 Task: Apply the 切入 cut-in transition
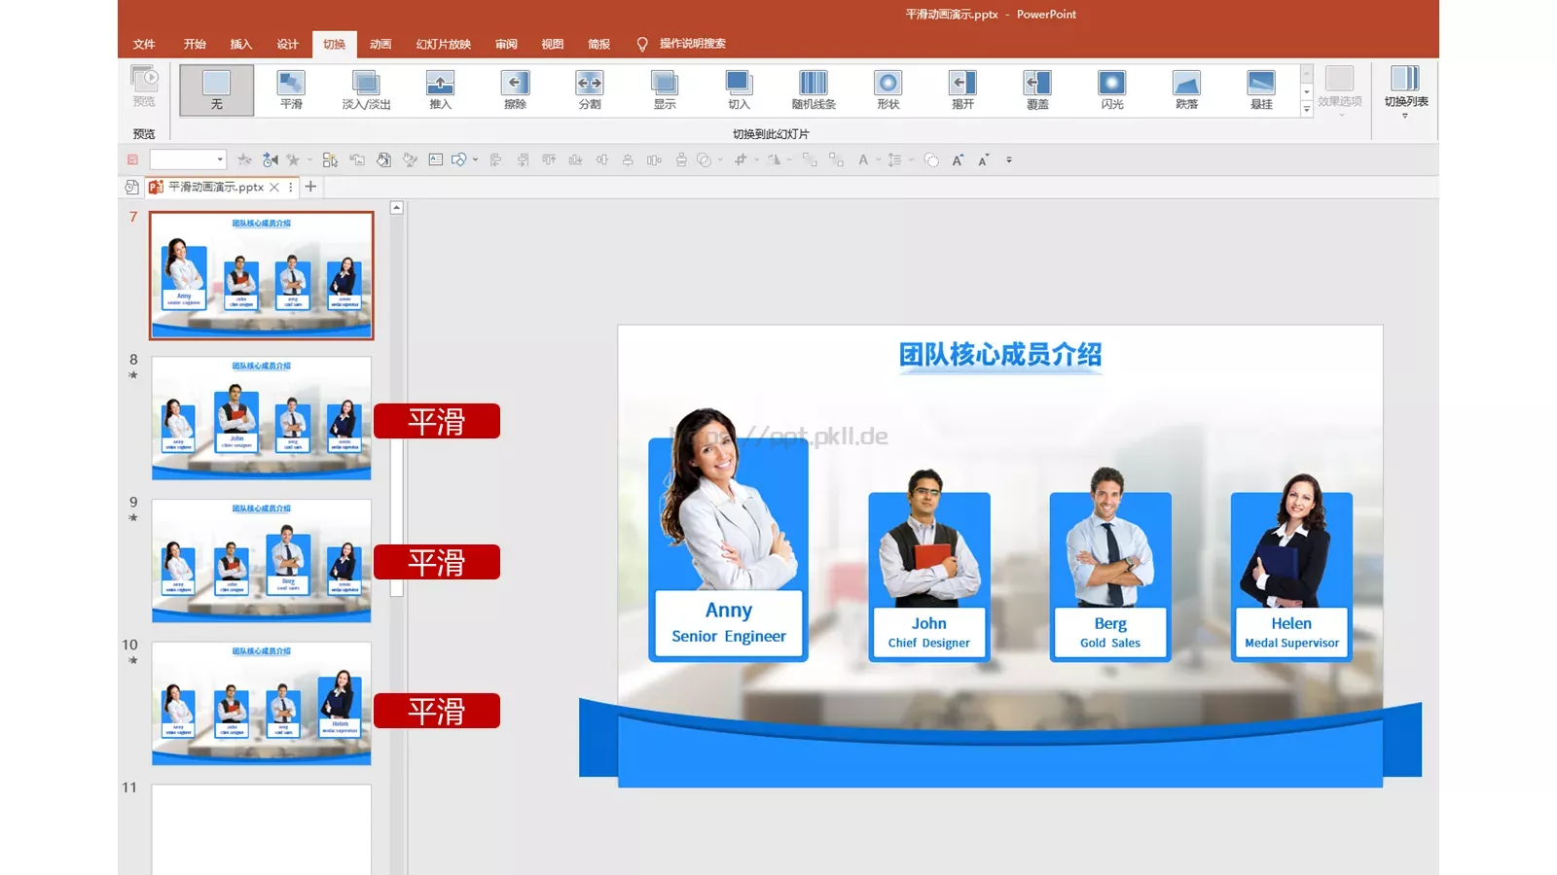pyautogui.click(x=740, y=90)
